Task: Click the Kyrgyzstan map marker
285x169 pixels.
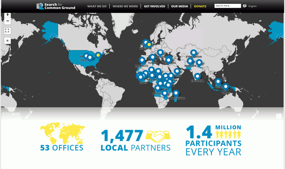Action: (x=193, y=53)
